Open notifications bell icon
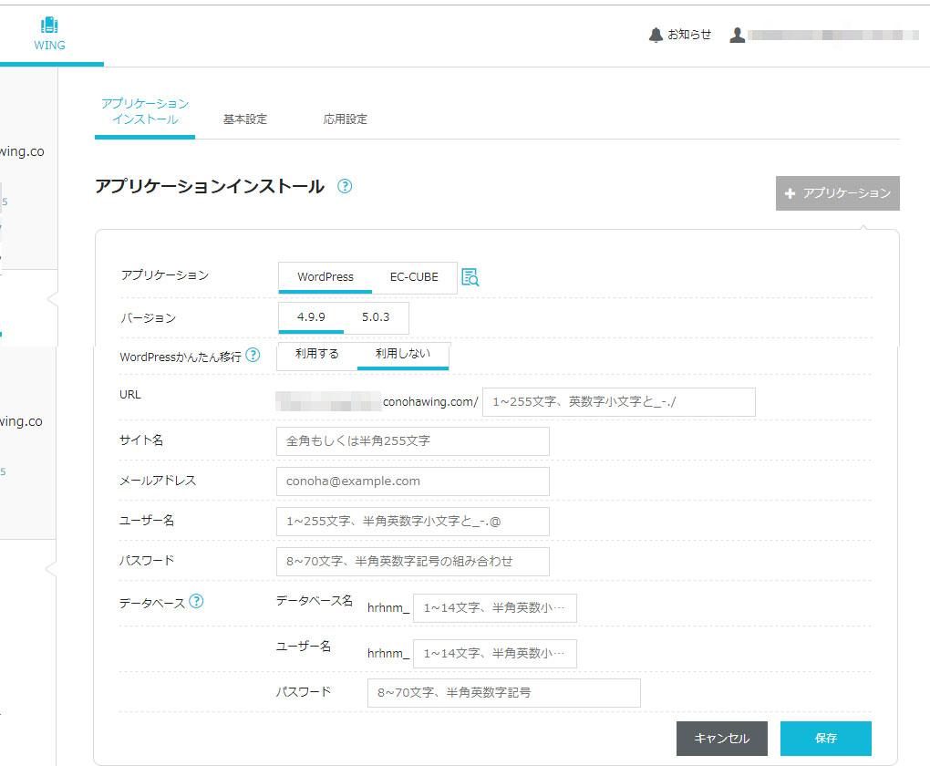The image size is (930, 766). coord(656,35)
